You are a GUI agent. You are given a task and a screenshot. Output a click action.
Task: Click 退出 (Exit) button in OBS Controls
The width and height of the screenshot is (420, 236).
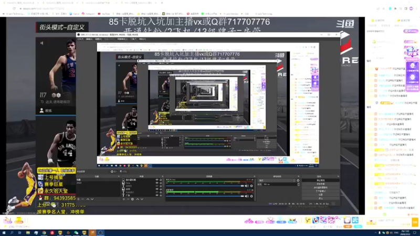321,199
